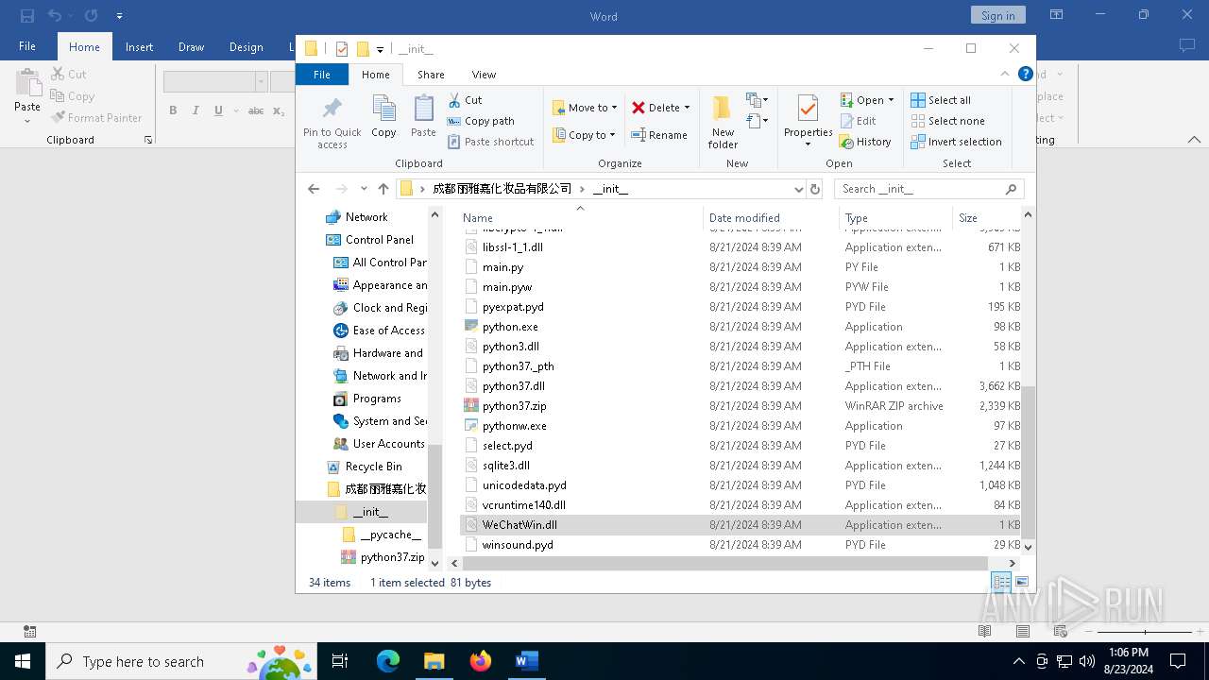Click Edit in the Open group

coord(859,121)
